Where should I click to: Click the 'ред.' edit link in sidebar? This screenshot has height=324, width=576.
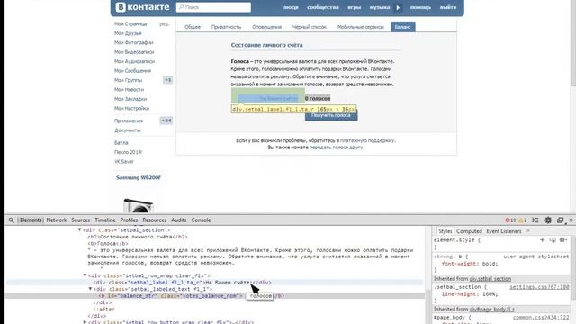[x=165, y=24]
